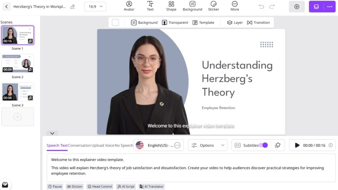Open the chat support icon
This screenshot has width=338, height=190.
[5, 184]
